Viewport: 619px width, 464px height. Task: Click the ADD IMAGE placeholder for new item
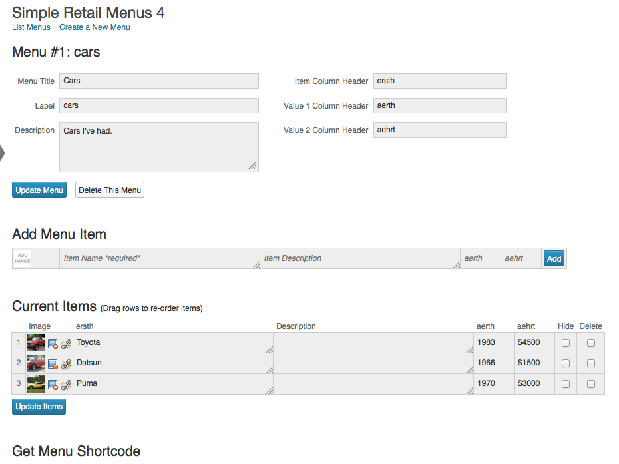pyautogui.click(x=23, y=258)
